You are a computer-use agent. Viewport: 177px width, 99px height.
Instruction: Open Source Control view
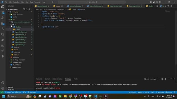[3, 12]
